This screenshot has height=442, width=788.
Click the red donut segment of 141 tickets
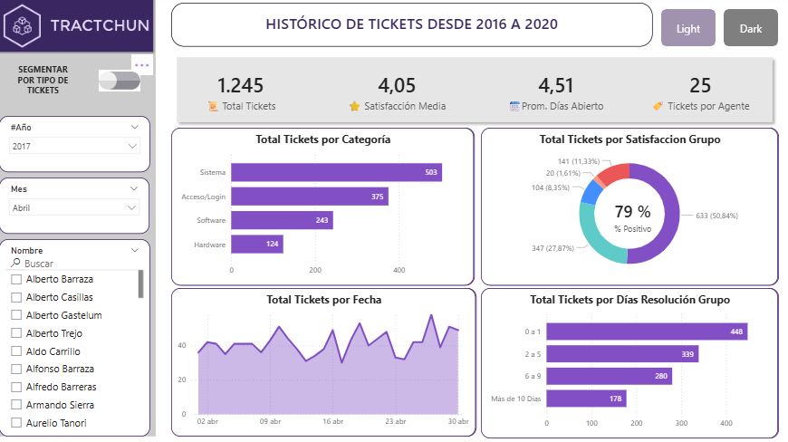[x=616, y=173]
